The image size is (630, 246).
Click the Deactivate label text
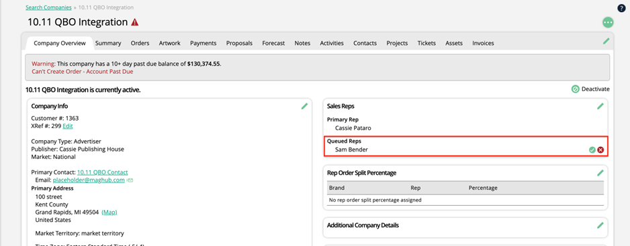coord(596,89)
